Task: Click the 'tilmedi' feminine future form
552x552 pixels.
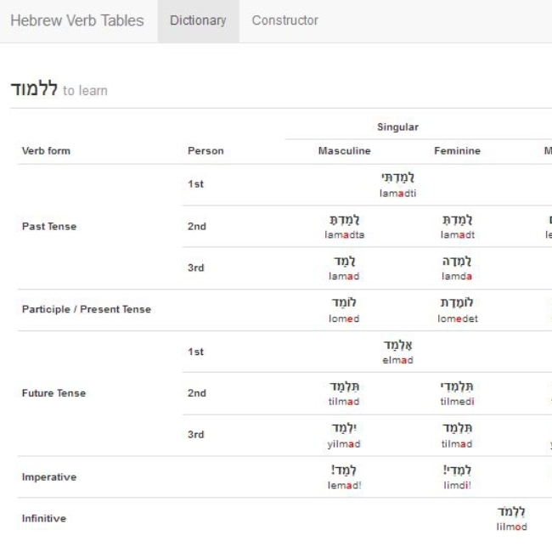Action: click(x=457, y=393)
